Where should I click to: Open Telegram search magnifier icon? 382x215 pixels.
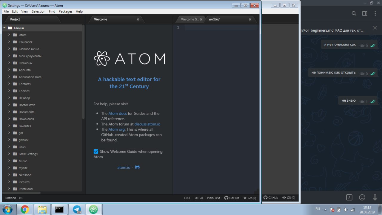click(x=354, y=13)
